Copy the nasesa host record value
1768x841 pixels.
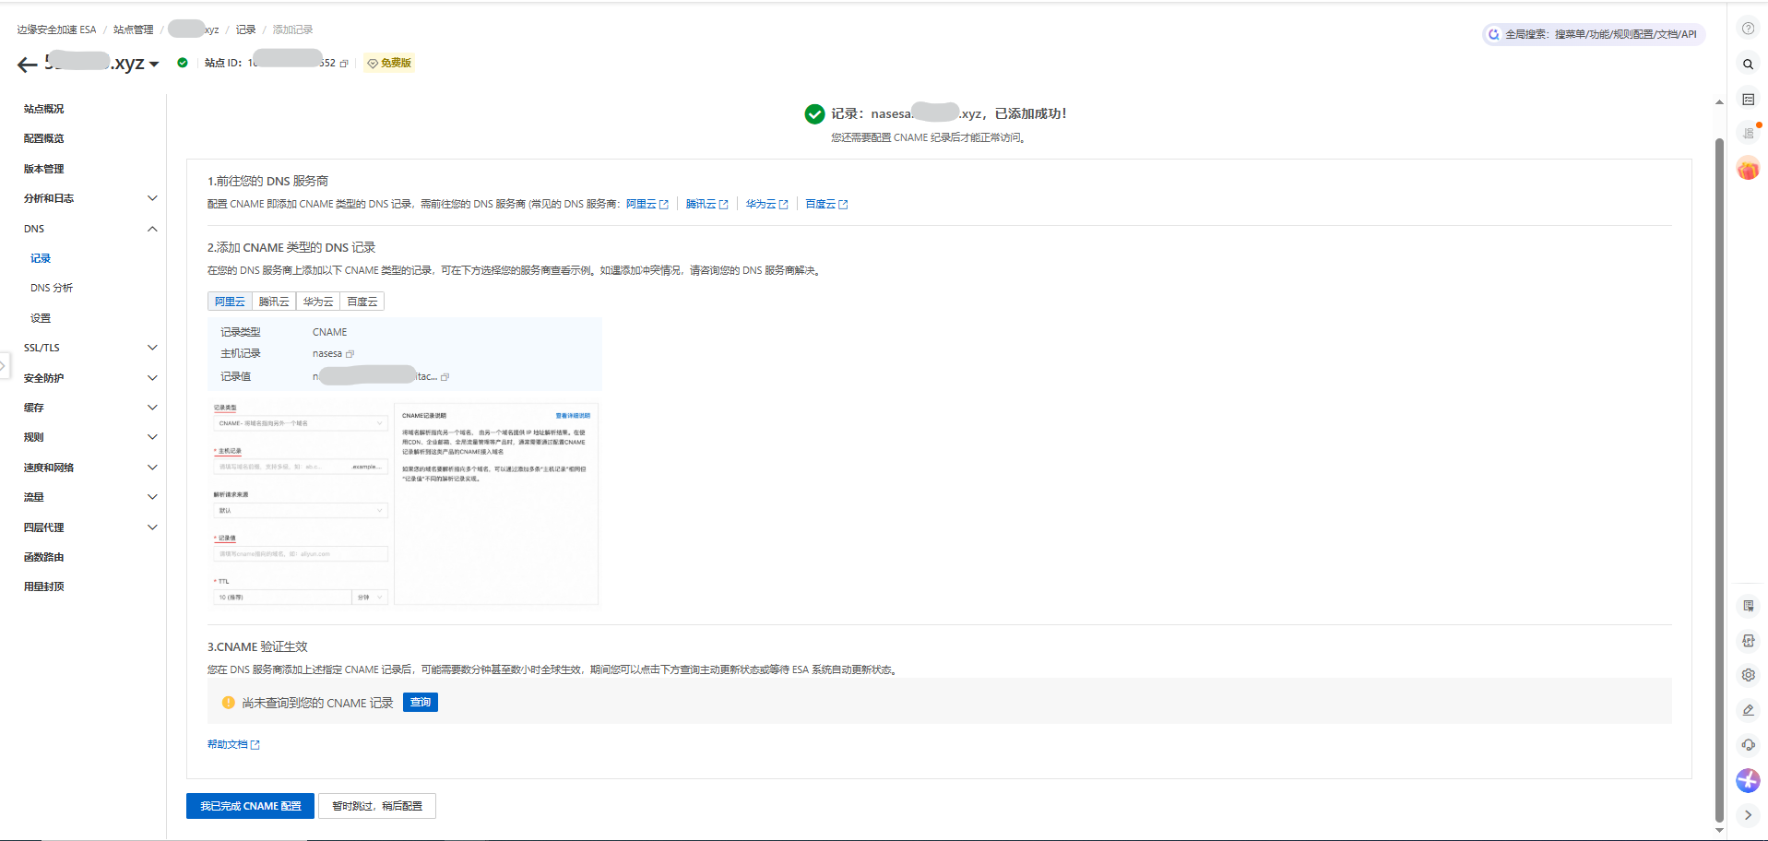[350, 354]
